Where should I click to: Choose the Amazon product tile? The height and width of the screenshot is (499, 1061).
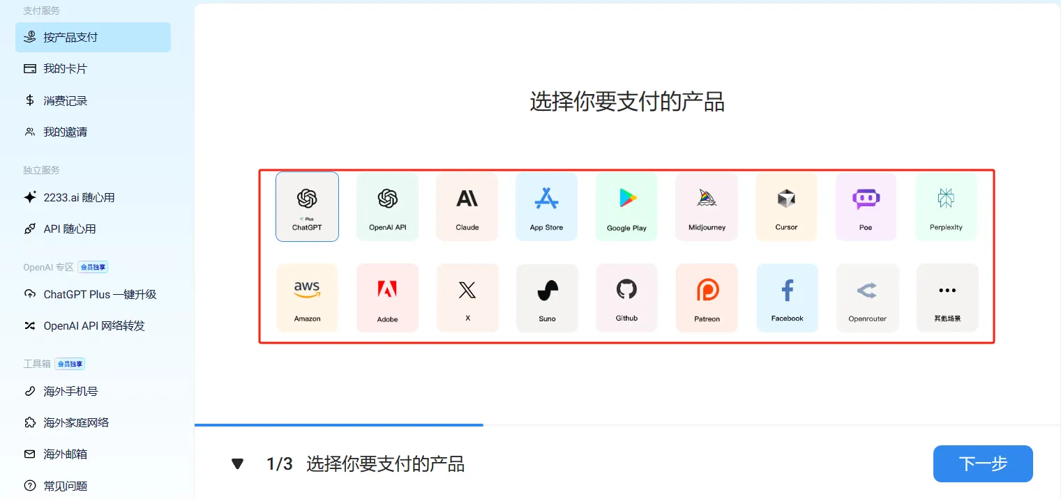tap(307, 298)
